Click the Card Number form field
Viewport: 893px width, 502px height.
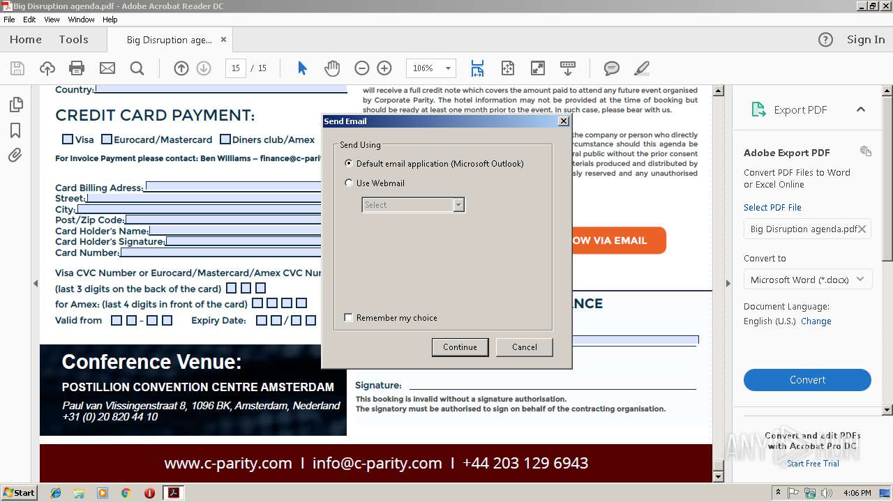(220, 253)
